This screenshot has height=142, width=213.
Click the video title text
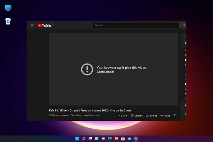[x=90, y=110]
